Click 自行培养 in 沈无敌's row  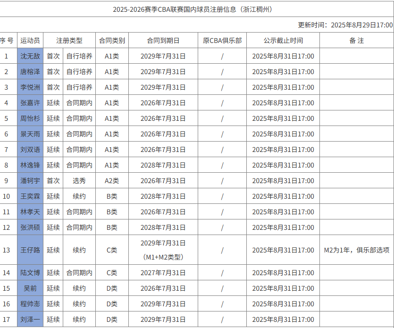79,56
